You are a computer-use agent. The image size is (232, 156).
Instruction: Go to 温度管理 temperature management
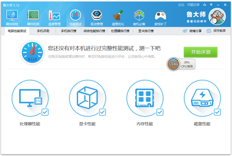[54, 18]
